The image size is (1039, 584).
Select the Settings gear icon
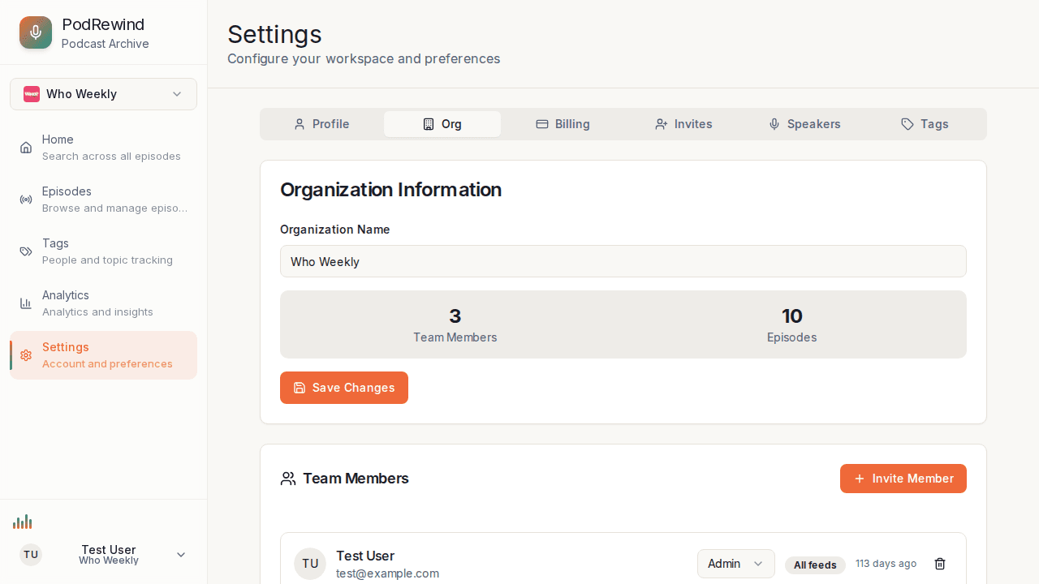tap(26, 355)
